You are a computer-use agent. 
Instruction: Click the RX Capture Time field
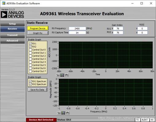(x=77, y=33)
